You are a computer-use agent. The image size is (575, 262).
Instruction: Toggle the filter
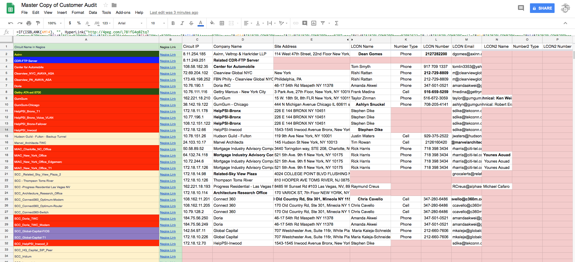(323, 23)
